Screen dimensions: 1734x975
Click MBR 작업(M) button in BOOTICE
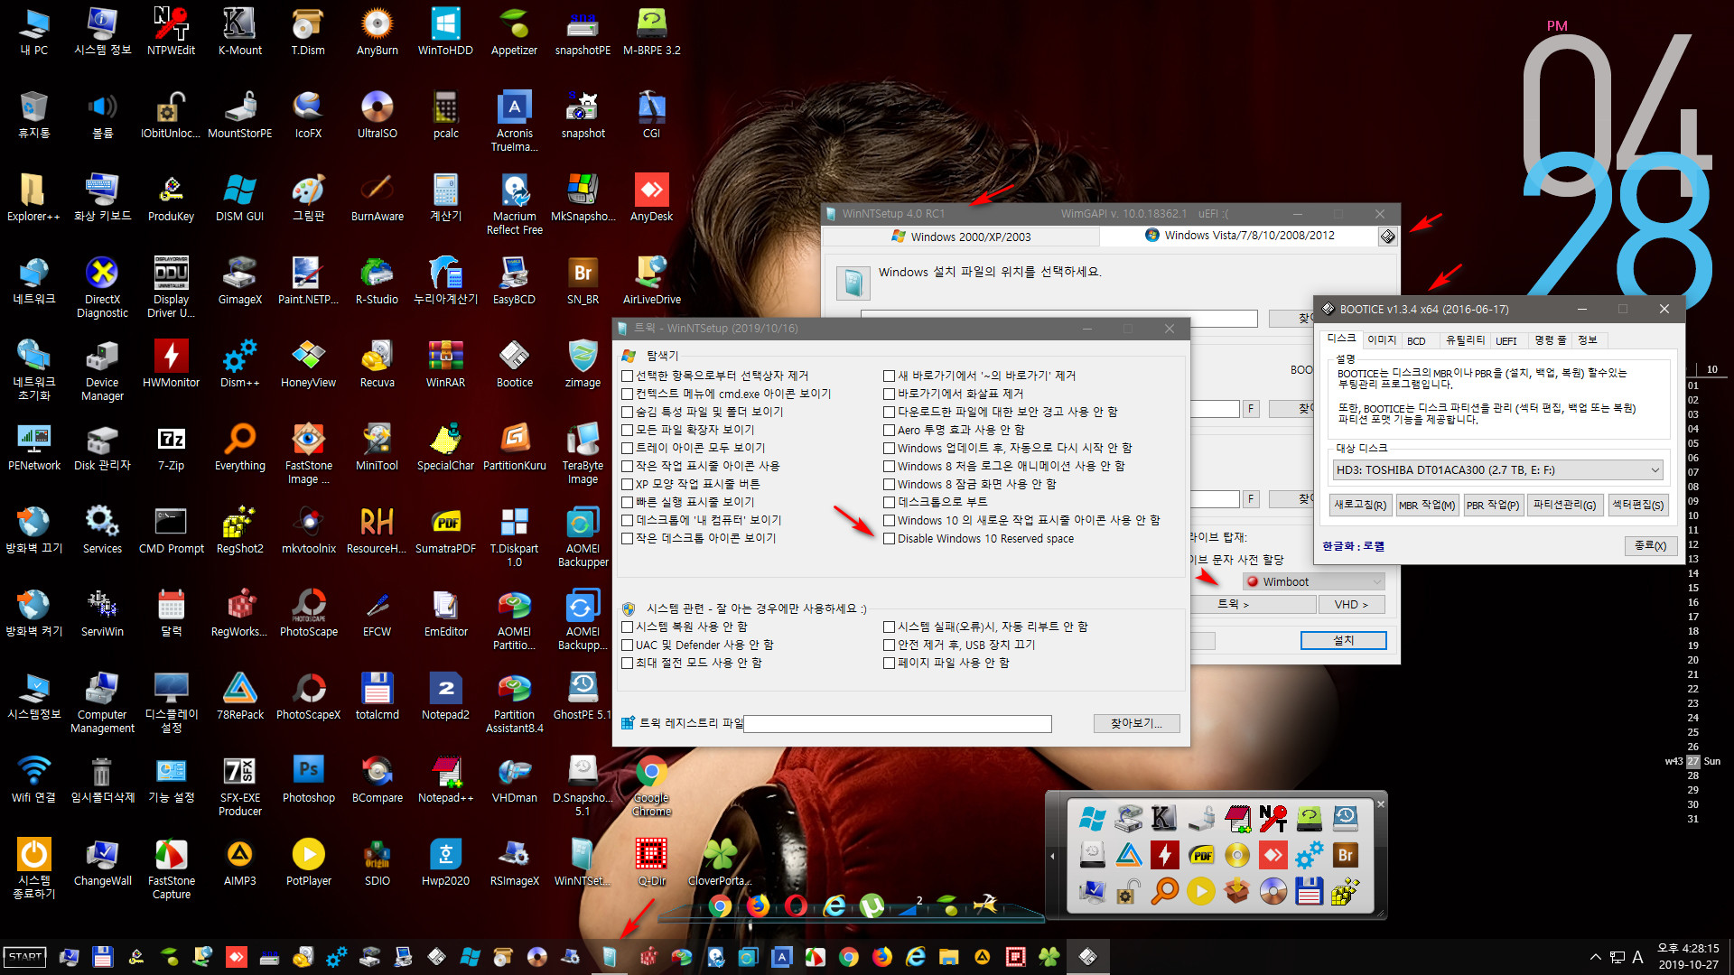coord(1427,506)
